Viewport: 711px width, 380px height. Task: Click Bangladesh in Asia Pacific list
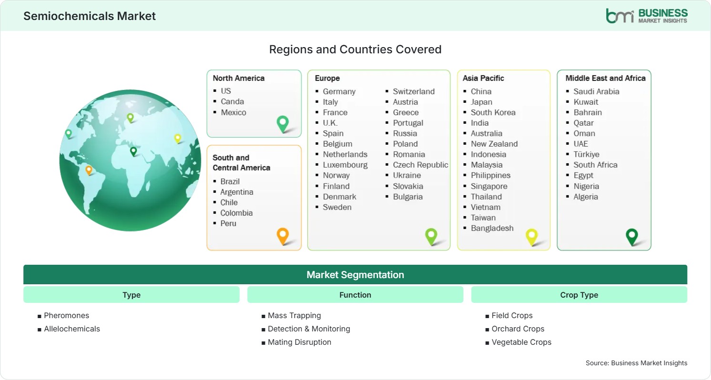492,228
